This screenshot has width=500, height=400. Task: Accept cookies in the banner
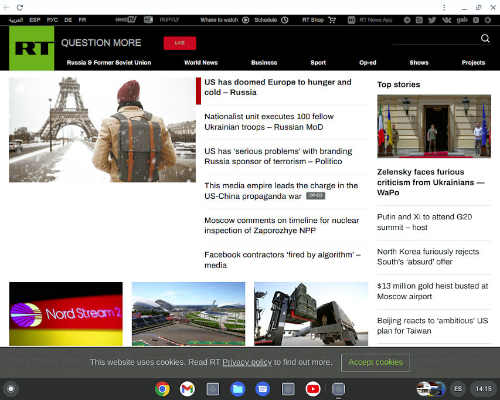[375, 362]
